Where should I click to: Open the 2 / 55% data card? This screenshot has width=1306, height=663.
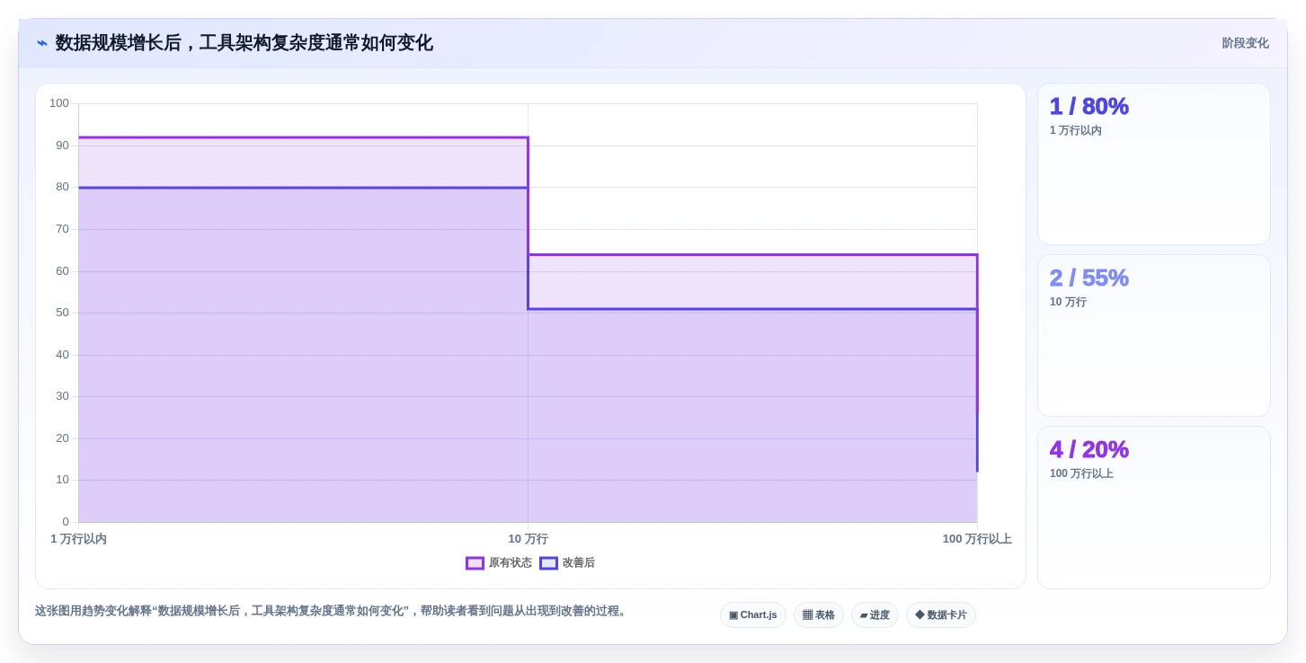[1154, 336]
